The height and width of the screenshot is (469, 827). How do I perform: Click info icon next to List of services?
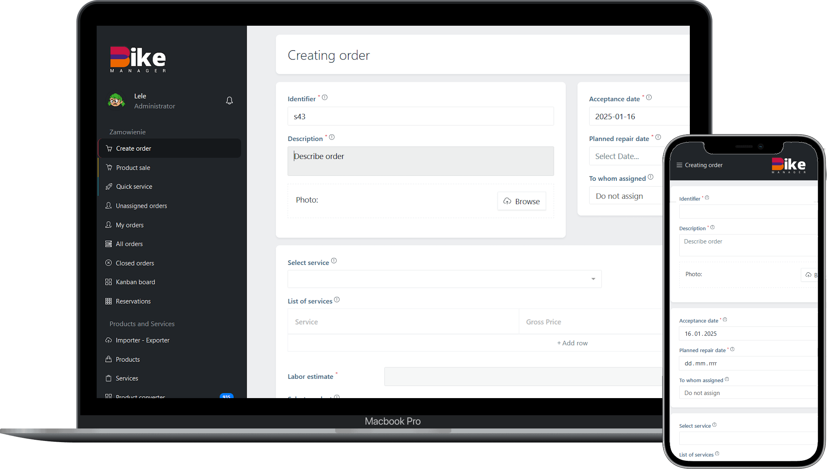pyautogui.click(x=337, y=300)
